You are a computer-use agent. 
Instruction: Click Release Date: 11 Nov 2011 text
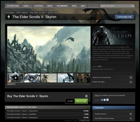pos(103,69)
